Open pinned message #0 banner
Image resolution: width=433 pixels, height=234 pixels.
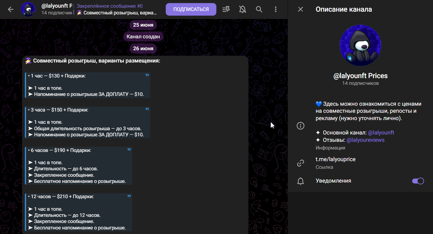[x=117, y=9]
